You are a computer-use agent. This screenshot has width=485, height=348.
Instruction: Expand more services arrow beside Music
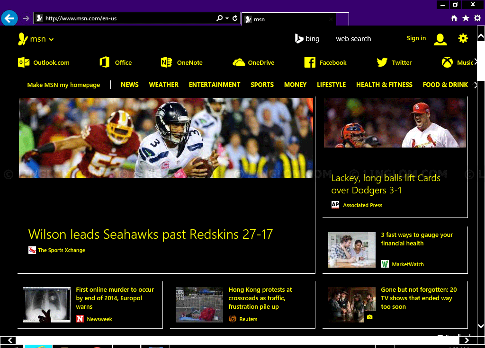coord(476,62)
